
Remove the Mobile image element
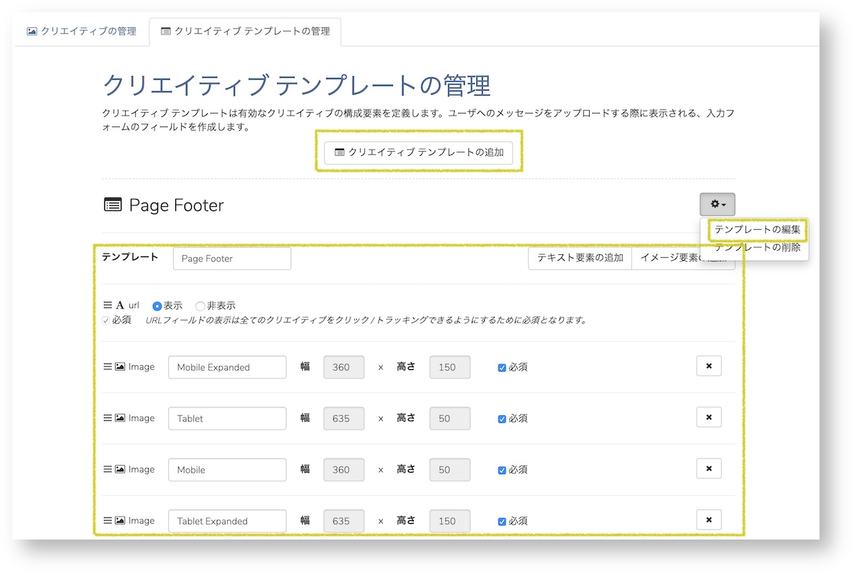(709, 468)
